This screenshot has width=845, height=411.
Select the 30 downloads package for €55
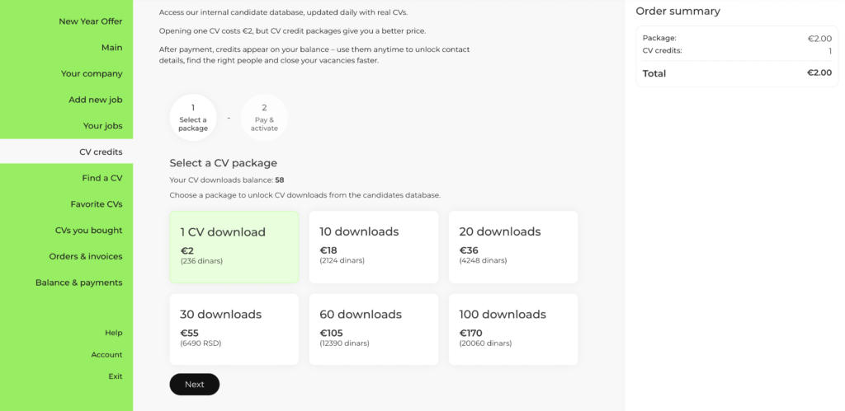tap(234, 329)
